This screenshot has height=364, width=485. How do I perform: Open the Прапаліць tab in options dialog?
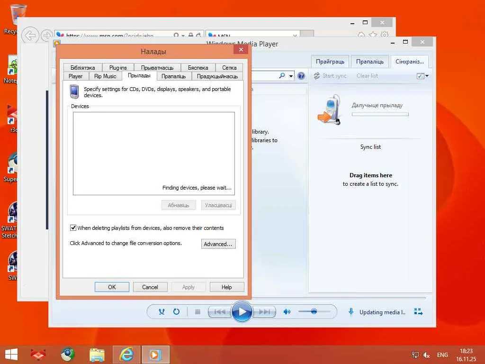coord(173,76)
